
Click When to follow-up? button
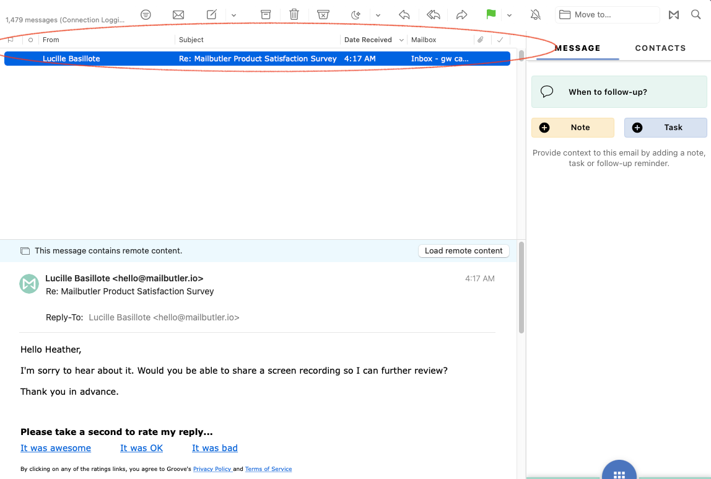[x=619, y=92]
